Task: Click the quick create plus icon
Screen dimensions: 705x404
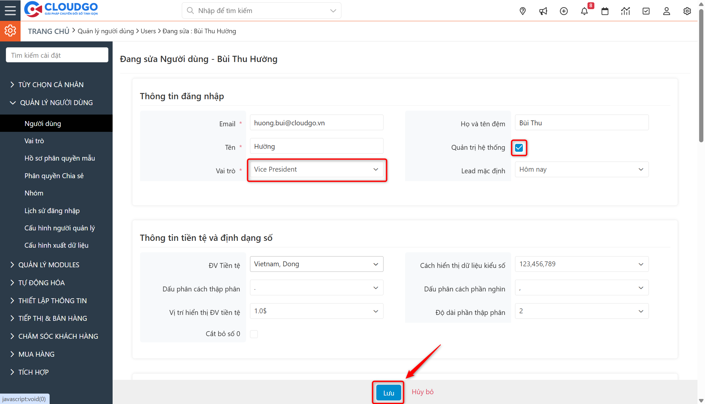Action: [x=564, y=11]
